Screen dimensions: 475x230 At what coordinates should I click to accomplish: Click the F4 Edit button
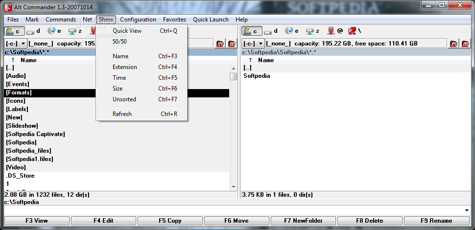(x=103, y=221)
